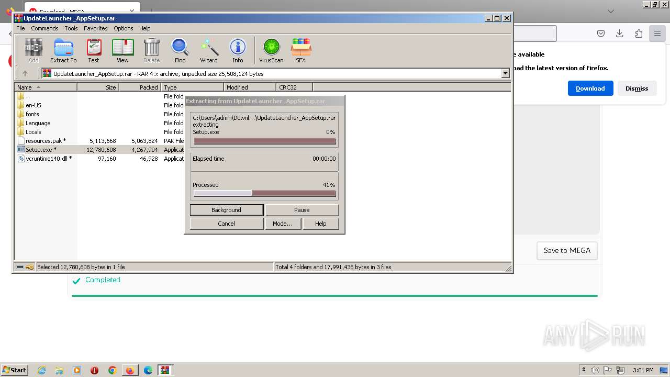Click Save to MEGA button

pyautogui.click(x=567, y=250)
